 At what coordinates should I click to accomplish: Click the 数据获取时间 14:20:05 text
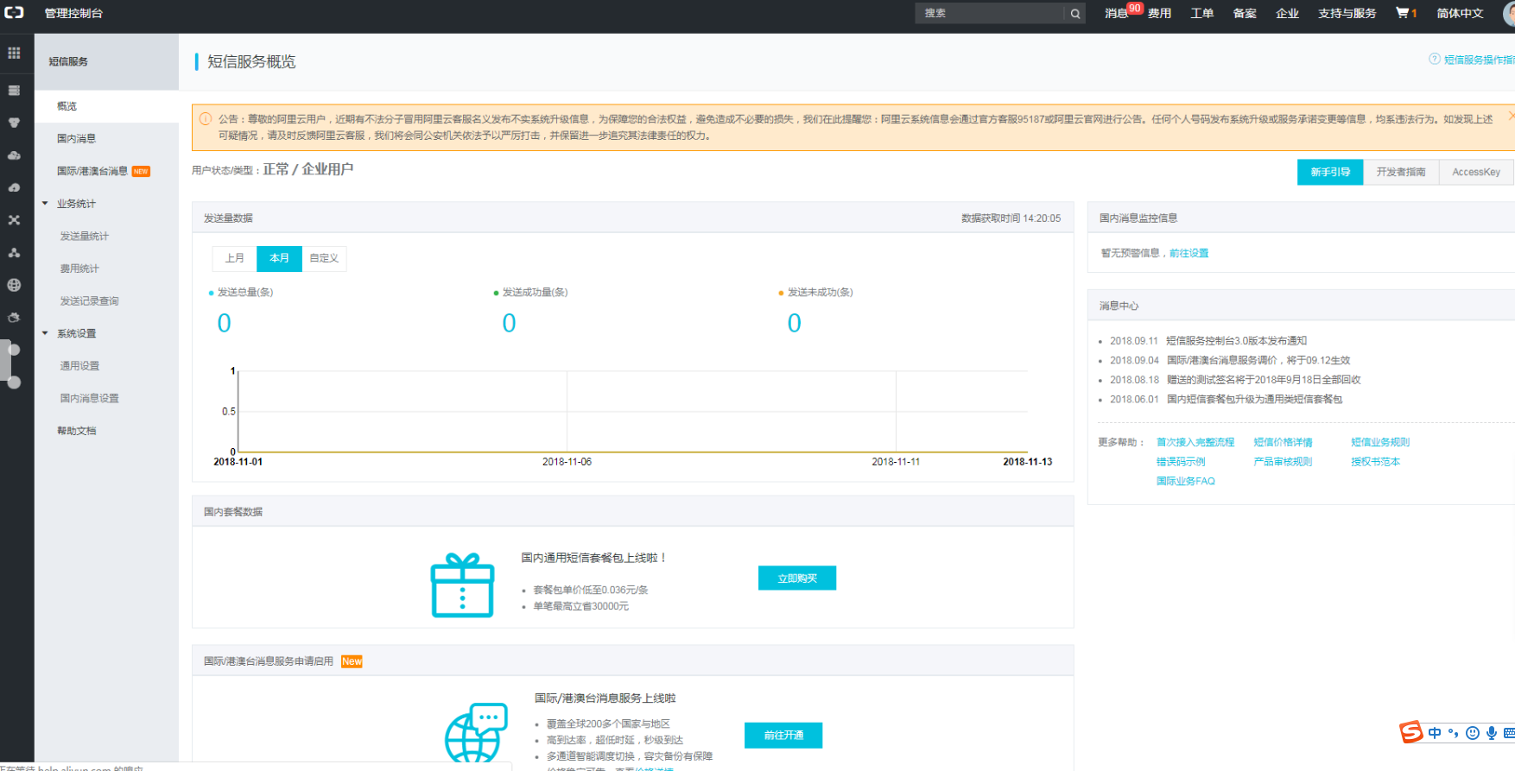click(1011, 218)
